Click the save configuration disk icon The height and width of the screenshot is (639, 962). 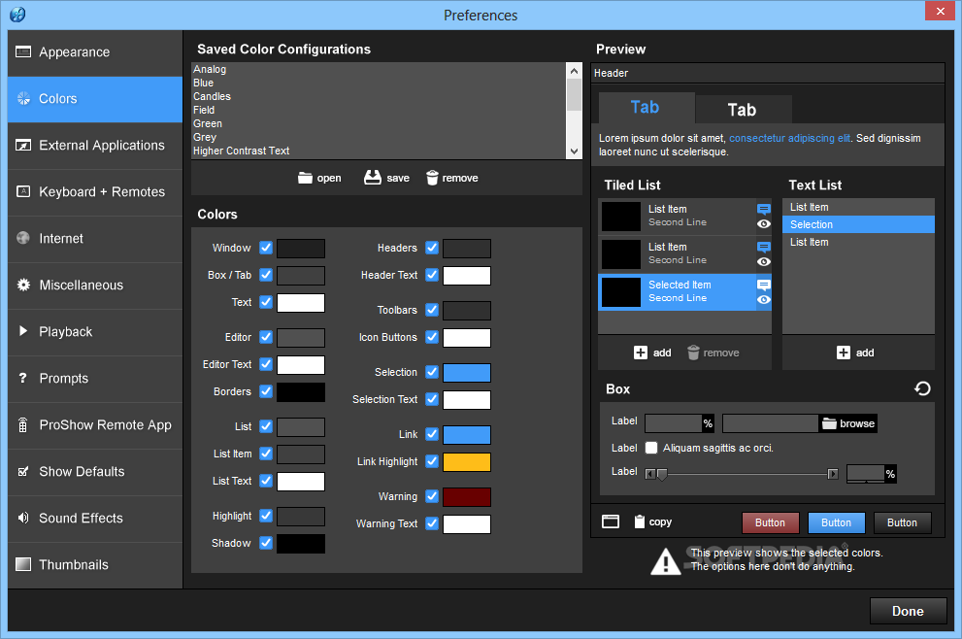pyautogui.click(x=373, y=178)
